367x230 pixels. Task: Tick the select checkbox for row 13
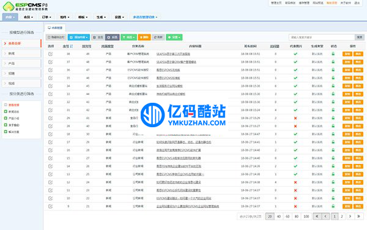click(50, 174)
